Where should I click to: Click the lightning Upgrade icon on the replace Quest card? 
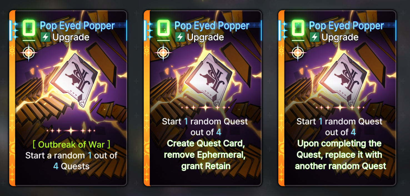315,37
